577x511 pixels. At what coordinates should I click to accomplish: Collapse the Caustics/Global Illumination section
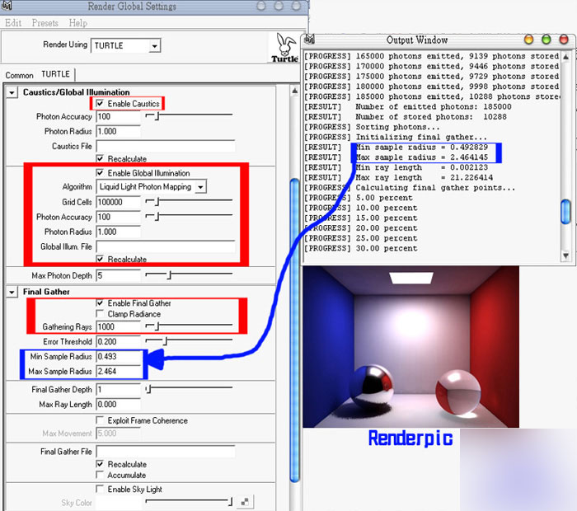coord(12,92)
